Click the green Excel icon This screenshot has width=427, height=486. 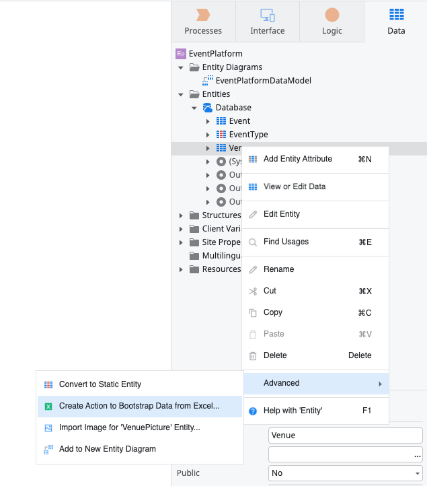click(48, 407)
